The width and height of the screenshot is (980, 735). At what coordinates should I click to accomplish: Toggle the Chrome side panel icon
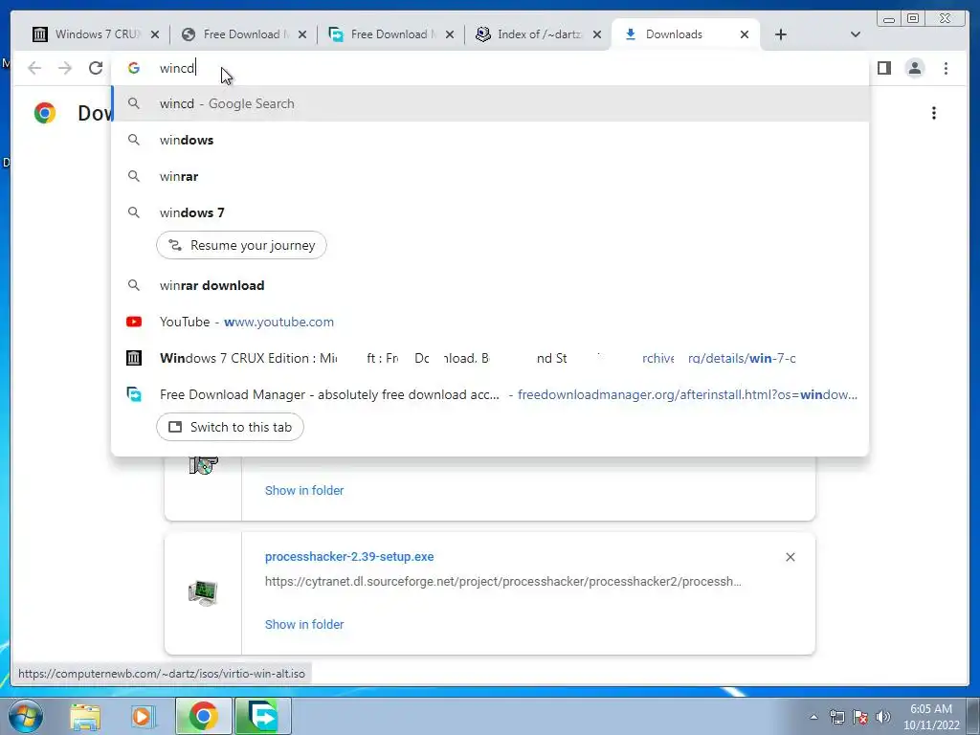883,68
